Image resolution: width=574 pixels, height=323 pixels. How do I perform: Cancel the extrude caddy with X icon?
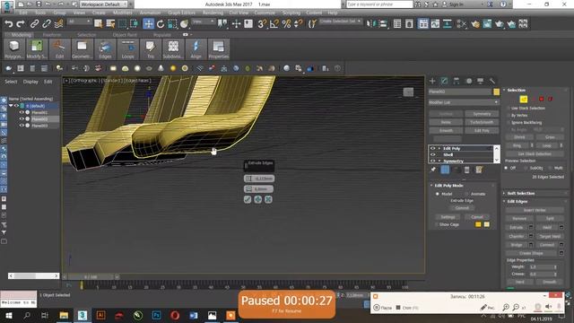coord(268,199)
